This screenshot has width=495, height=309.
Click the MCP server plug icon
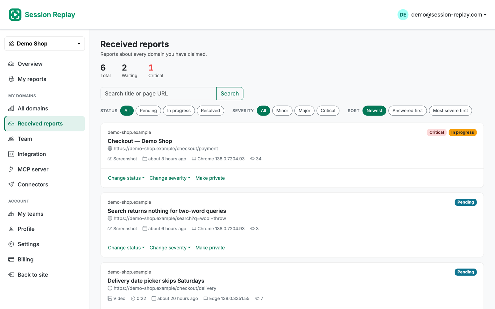(11, 169)
